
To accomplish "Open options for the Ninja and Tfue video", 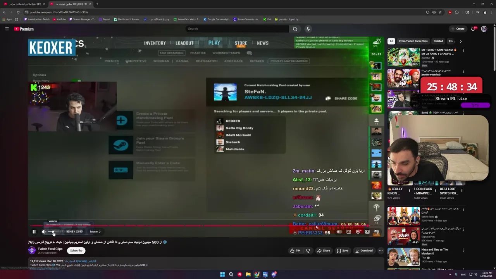I will [x=463, y=250].
